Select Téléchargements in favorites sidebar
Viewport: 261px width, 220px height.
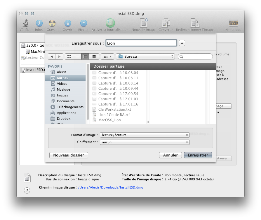click(x=65, y=107)
